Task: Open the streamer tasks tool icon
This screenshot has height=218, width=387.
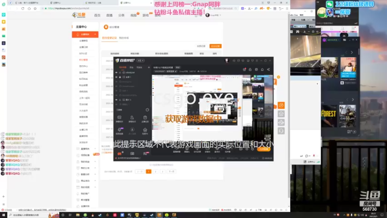Action: [x=145, y=119]
